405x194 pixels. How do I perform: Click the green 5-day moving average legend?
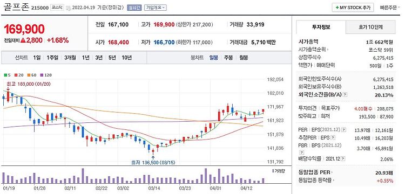click(x=7, y=75)
